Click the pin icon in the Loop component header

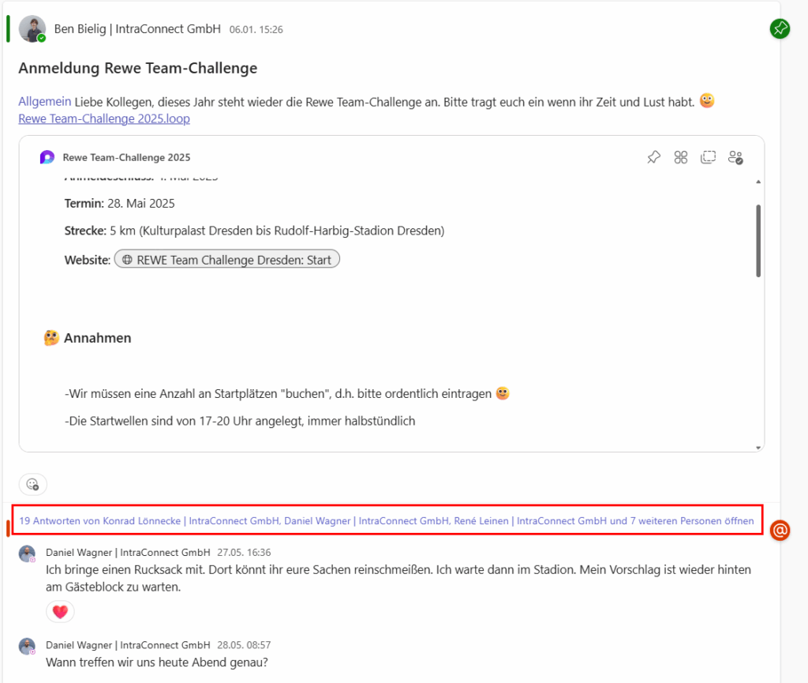point(653,157)
